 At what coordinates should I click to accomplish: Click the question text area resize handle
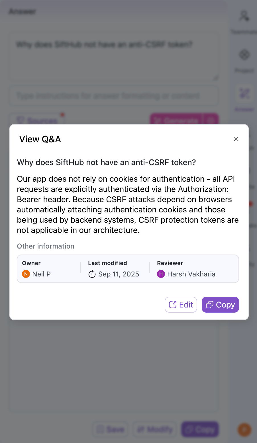tap(216, 78)
